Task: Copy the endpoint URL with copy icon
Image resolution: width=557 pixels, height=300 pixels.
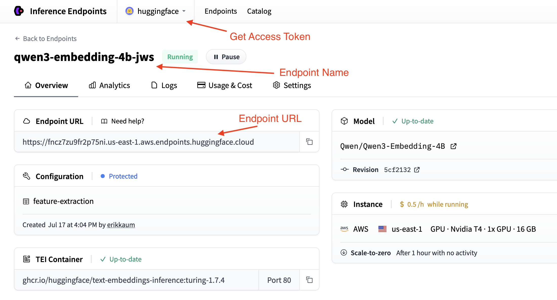Action: point(309,142)
